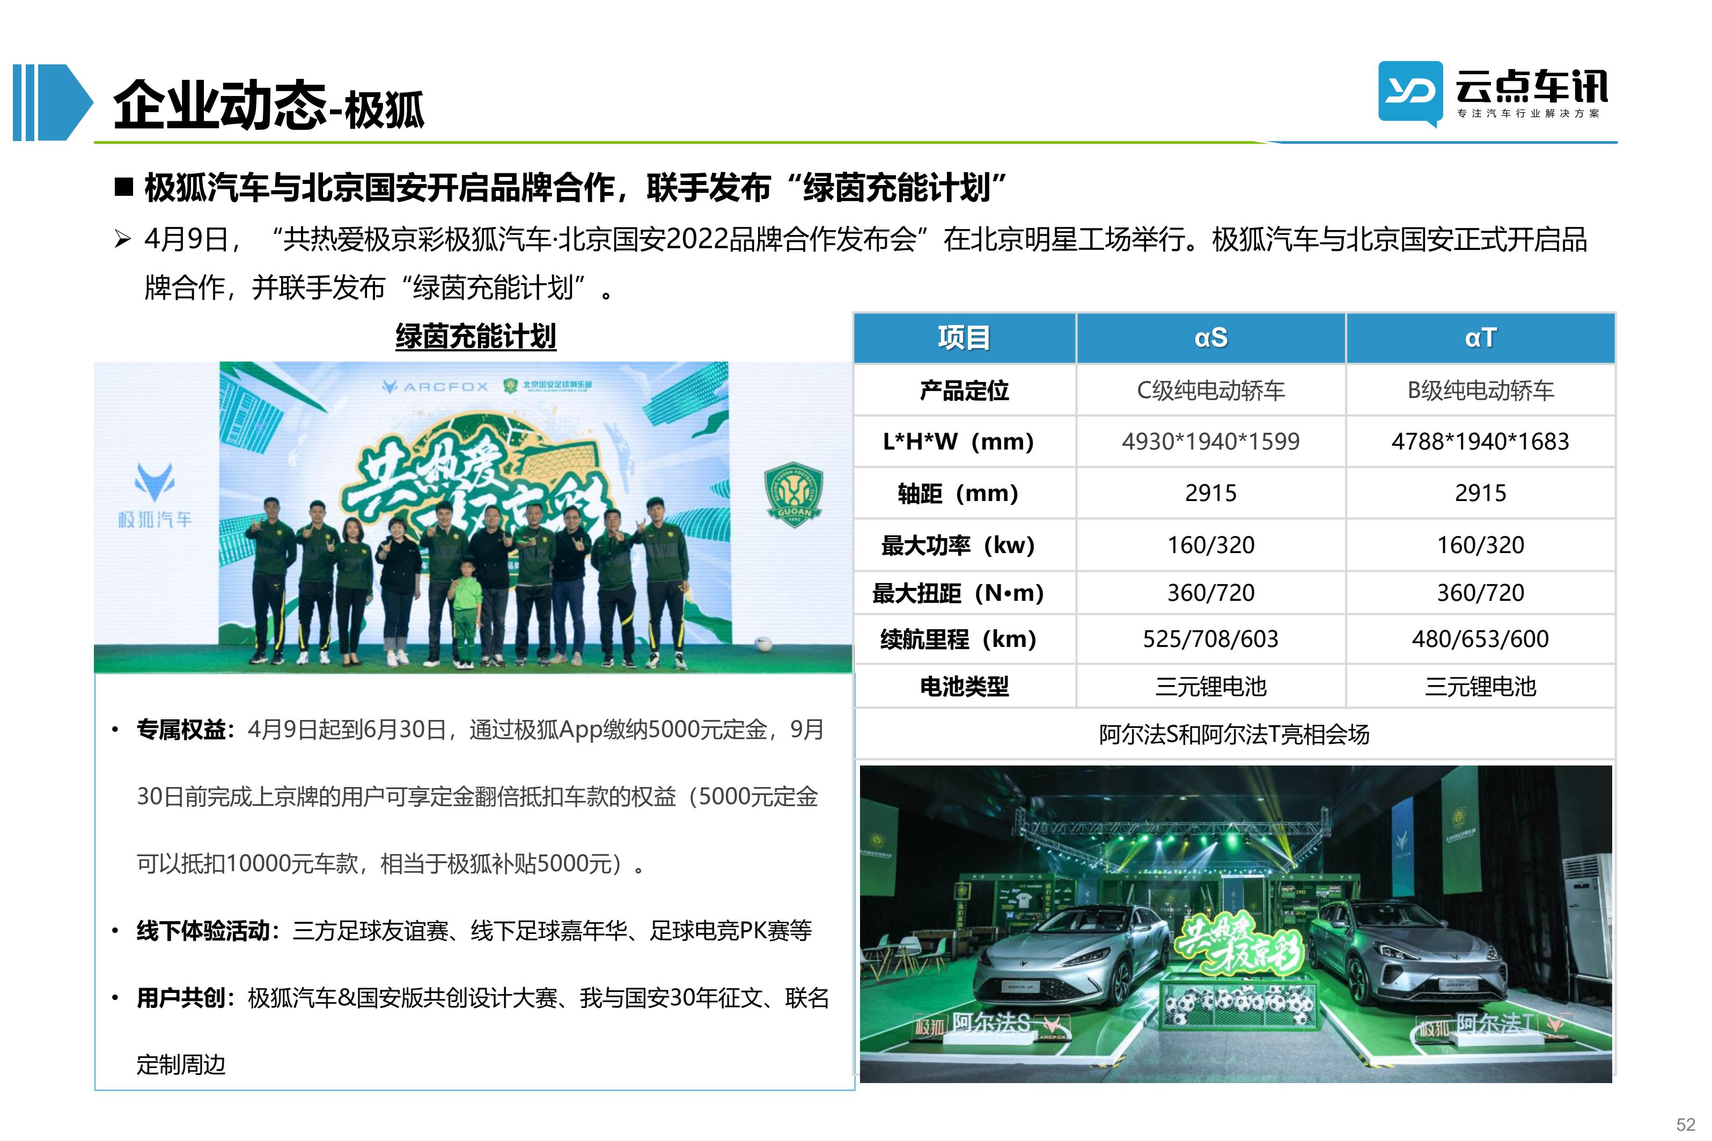
Task: Select the 续航里程 (km) row label
Action: tap(958, 639)
